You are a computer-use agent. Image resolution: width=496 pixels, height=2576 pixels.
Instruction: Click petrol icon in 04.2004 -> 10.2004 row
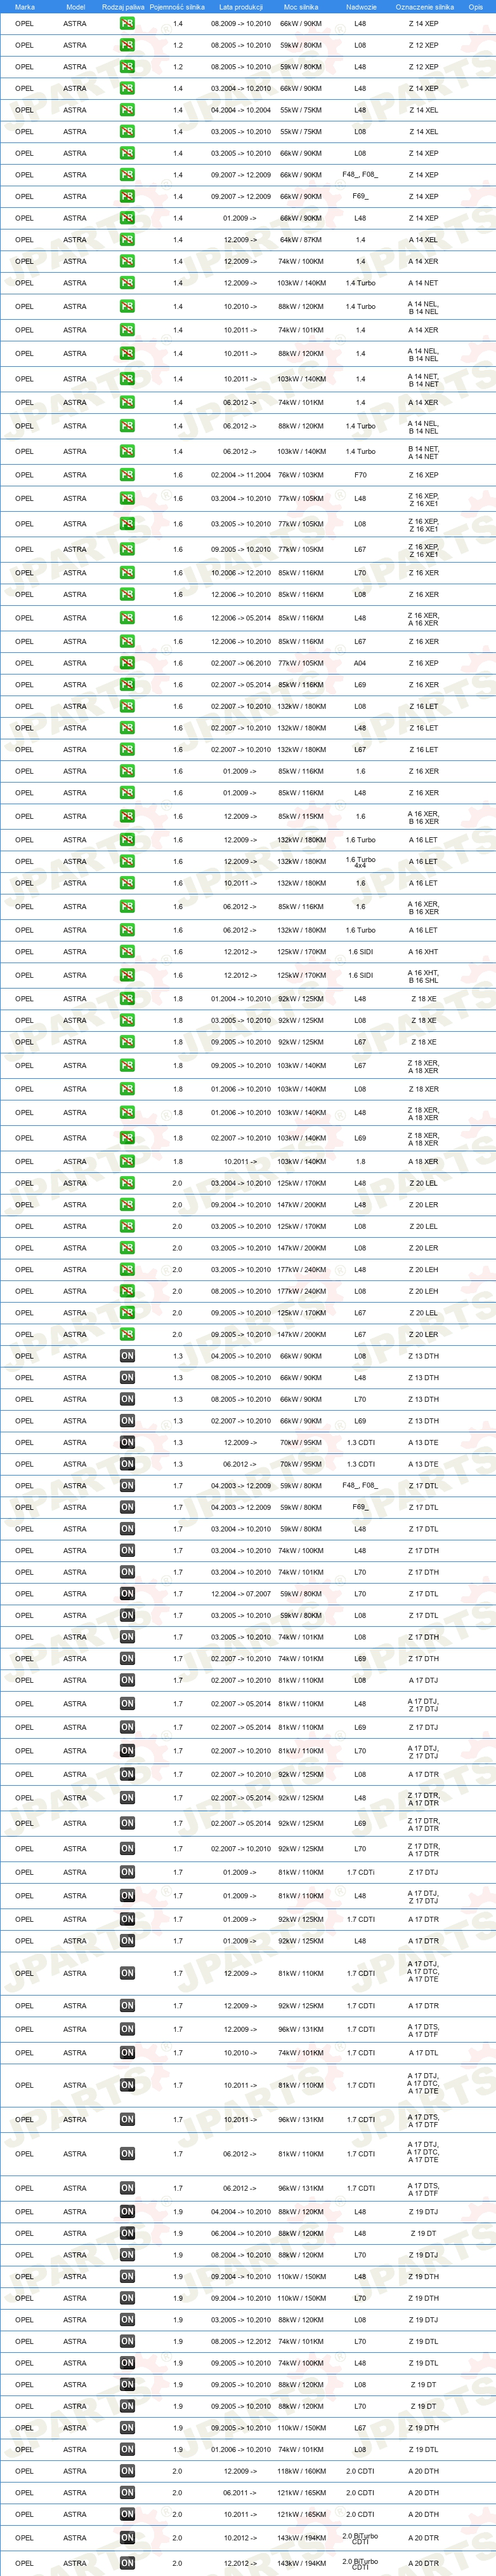pyautogui.click(x=127, y=110)
